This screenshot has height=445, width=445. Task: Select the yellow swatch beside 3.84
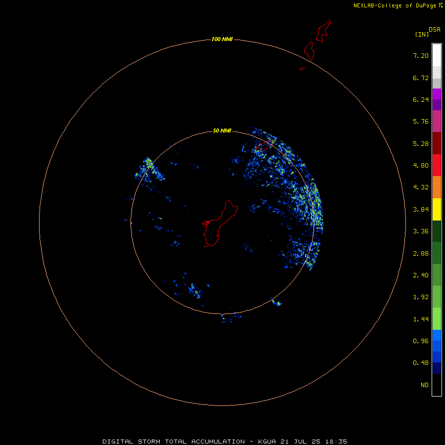click(437, 209)
